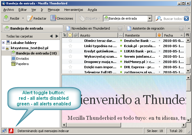Clear the search with the blue X button
This screenshot has height=135, width=192.
(x=186, y=18)
